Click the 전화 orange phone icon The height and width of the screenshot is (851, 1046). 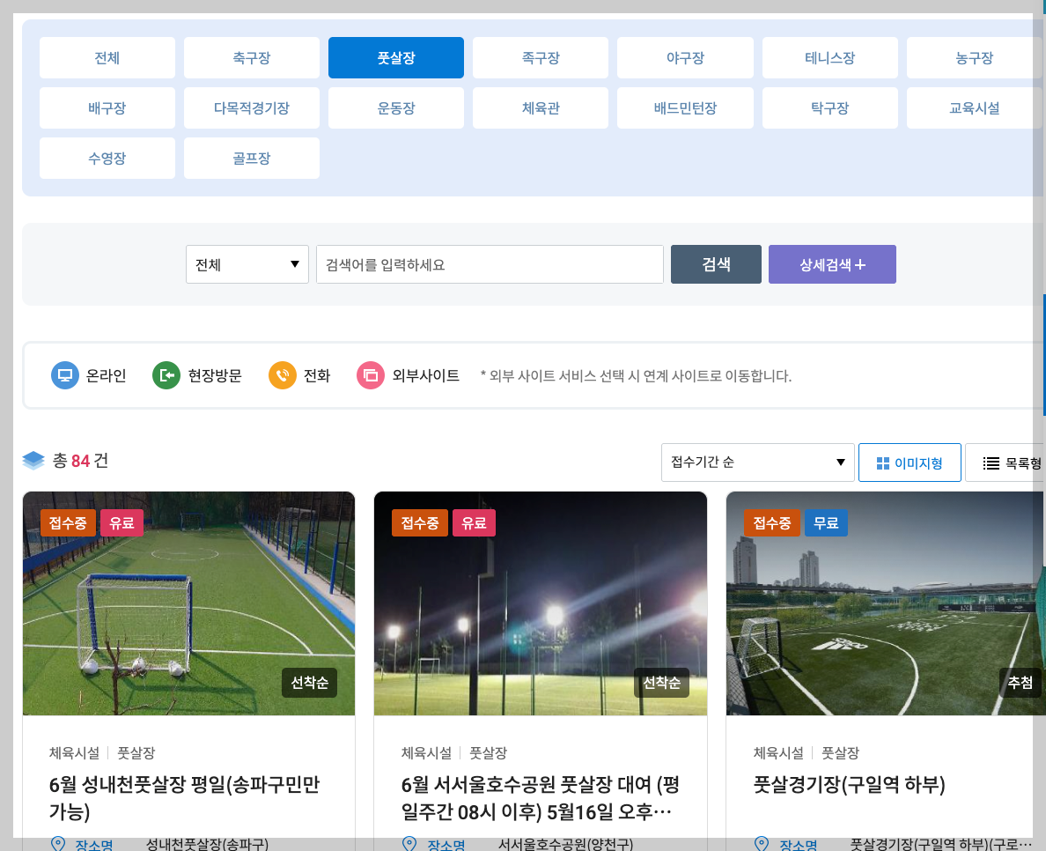[x=282, y=375]
